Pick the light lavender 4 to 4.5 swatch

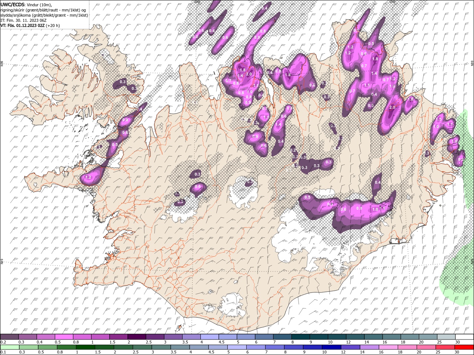click(209, 337)
